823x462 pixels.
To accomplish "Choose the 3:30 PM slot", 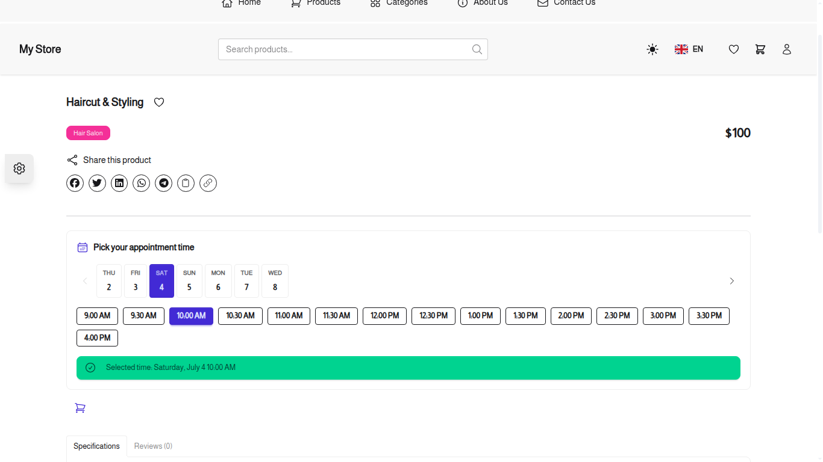I will pos(709,316).
